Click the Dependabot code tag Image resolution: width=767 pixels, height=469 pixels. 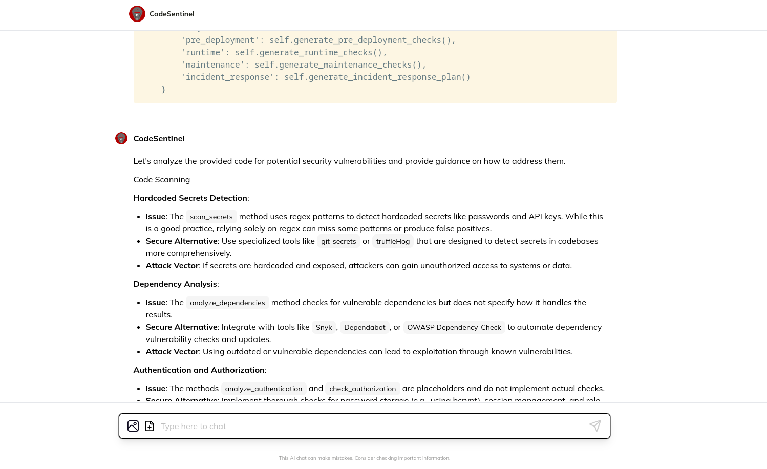pos(365,327)
